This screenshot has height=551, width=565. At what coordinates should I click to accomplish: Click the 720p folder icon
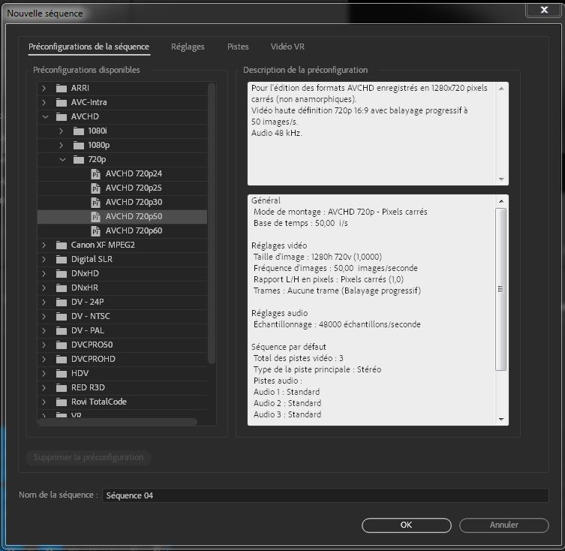pyautogui.click(x=79, y=159)
